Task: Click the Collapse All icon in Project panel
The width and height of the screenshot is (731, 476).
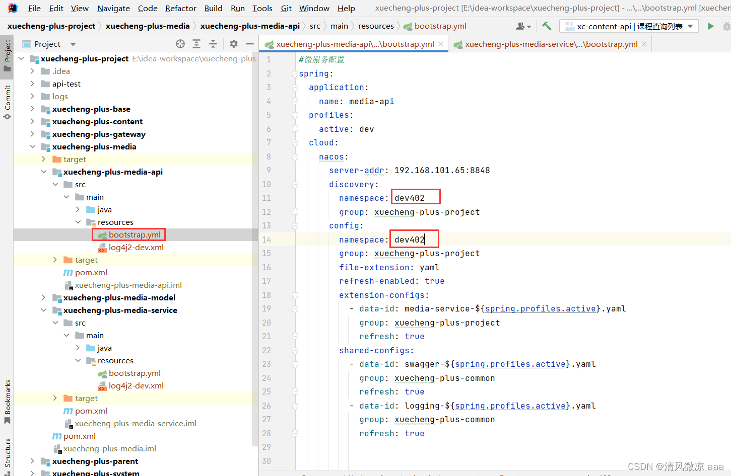Action: pos(213,44)
